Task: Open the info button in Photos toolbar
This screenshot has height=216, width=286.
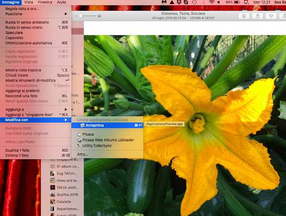Action: click(x=244, y=16)
